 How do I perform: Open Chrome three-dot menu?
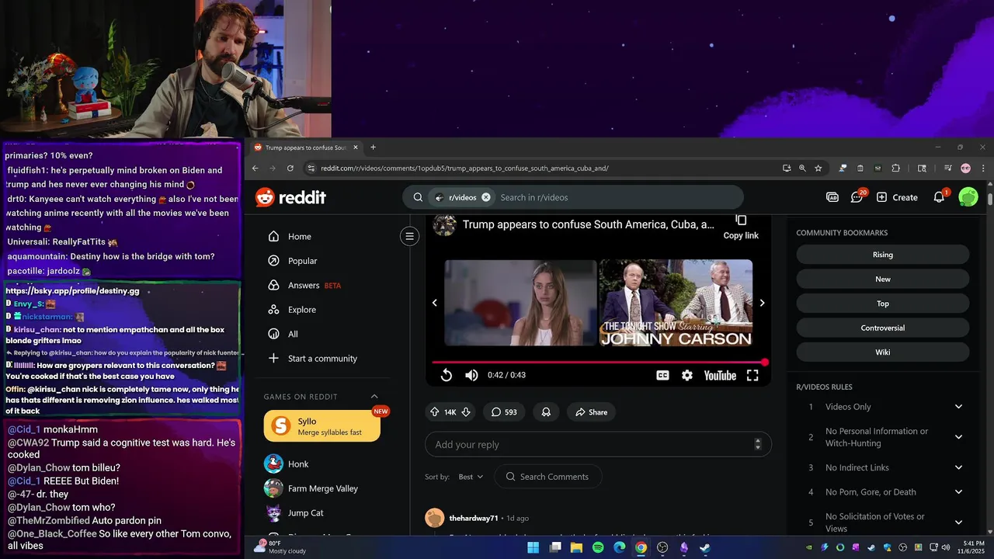pos(983,168)
